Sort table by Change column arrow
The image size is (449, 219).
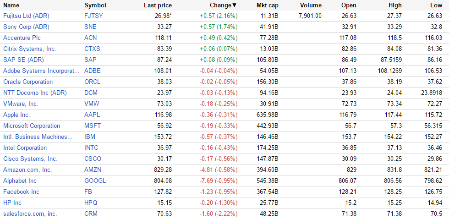click(235, 5)
